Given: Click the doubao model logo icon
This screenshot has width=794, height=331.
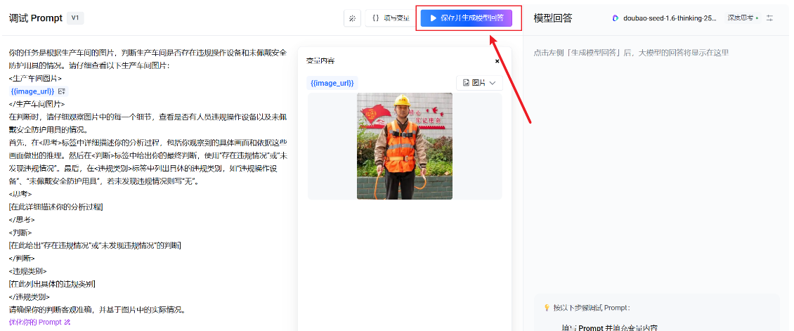Looking at the screenshot, I should pyautogui.click(x=616, y=18).
